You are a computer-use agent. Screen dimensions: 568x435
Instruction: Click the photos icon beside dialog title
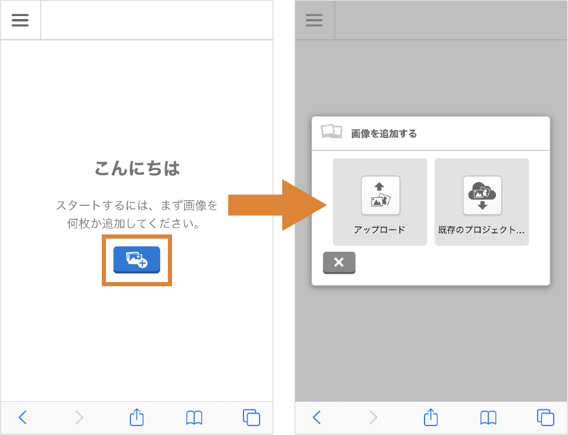pyautogui.click(x=332, y=132)
